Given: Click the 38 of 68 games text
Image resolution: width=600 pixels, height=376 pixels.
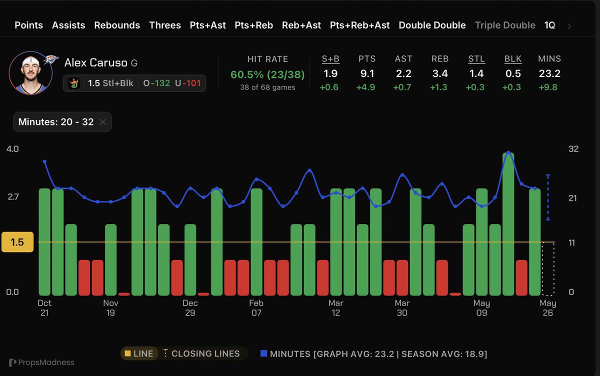Looking at the screenshot, I should coord(267,87).
